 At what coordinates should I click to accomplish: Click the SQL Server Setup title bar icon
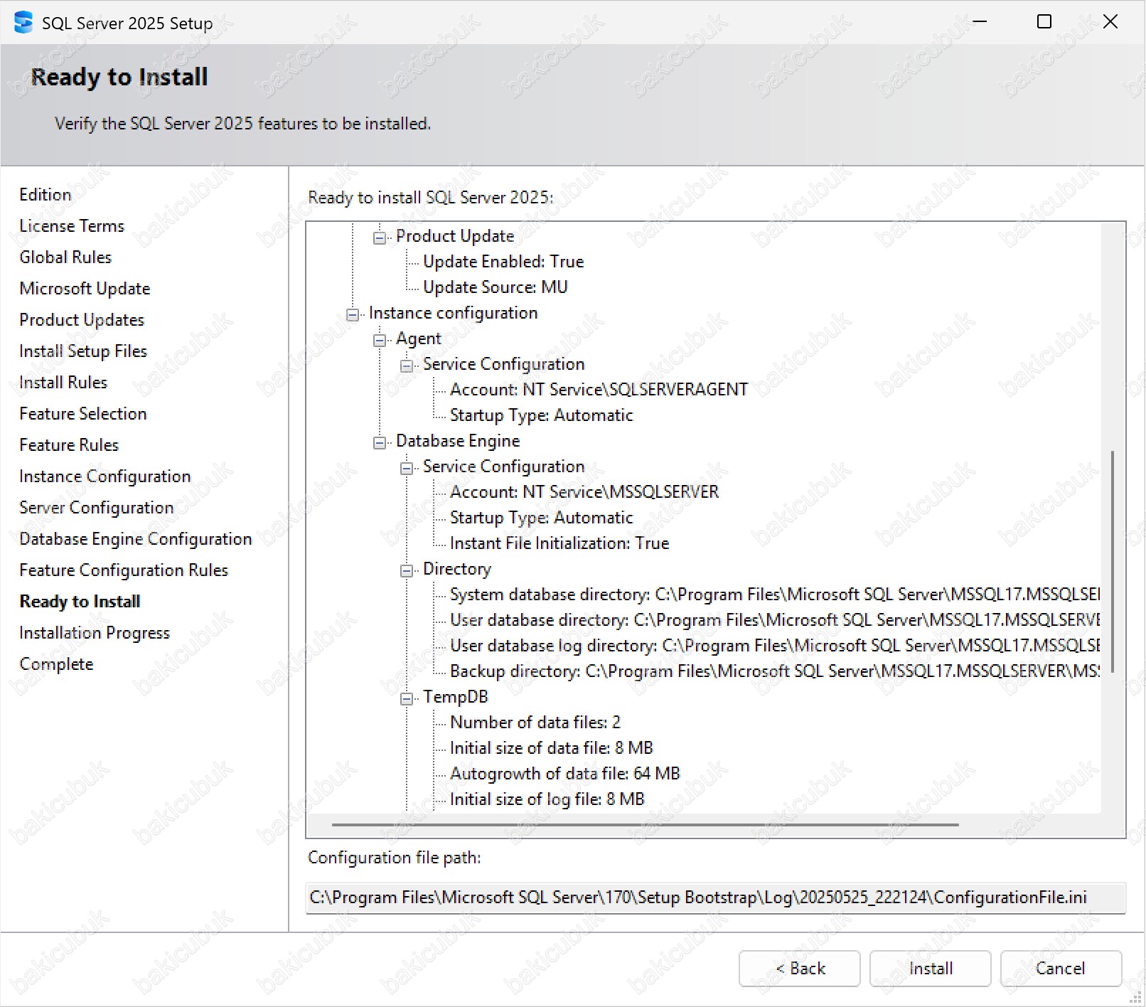[x=23, y=22]
